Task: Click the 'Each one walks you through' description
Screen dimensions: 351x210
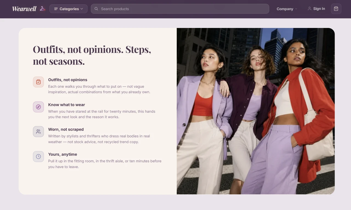Action: pos(99,89)
